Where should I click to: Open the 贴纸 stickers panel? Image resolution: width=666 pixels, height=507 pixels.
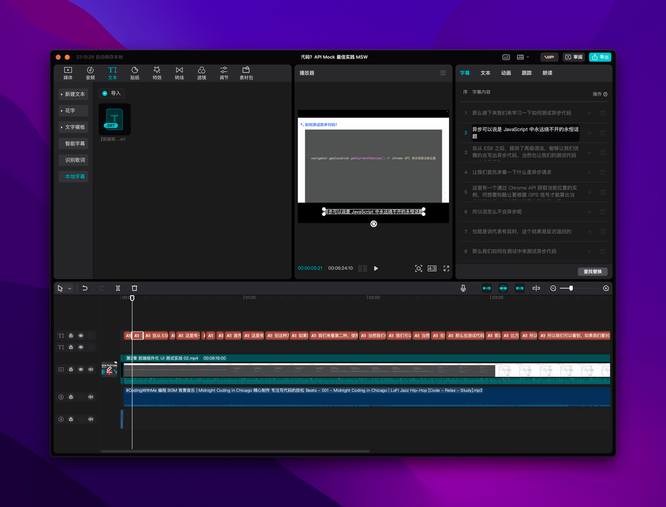click(134, 73)
